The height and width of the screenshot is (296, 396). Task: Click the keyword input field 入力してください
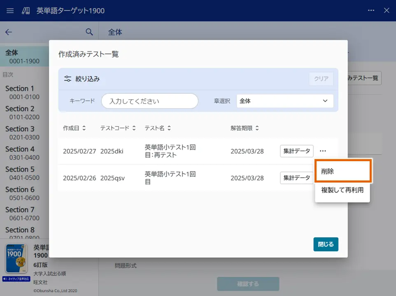149,101
